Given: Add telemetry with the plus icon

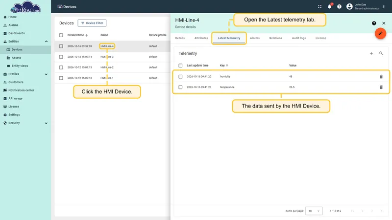Looking at the screenshot, I should click(371, 53).
